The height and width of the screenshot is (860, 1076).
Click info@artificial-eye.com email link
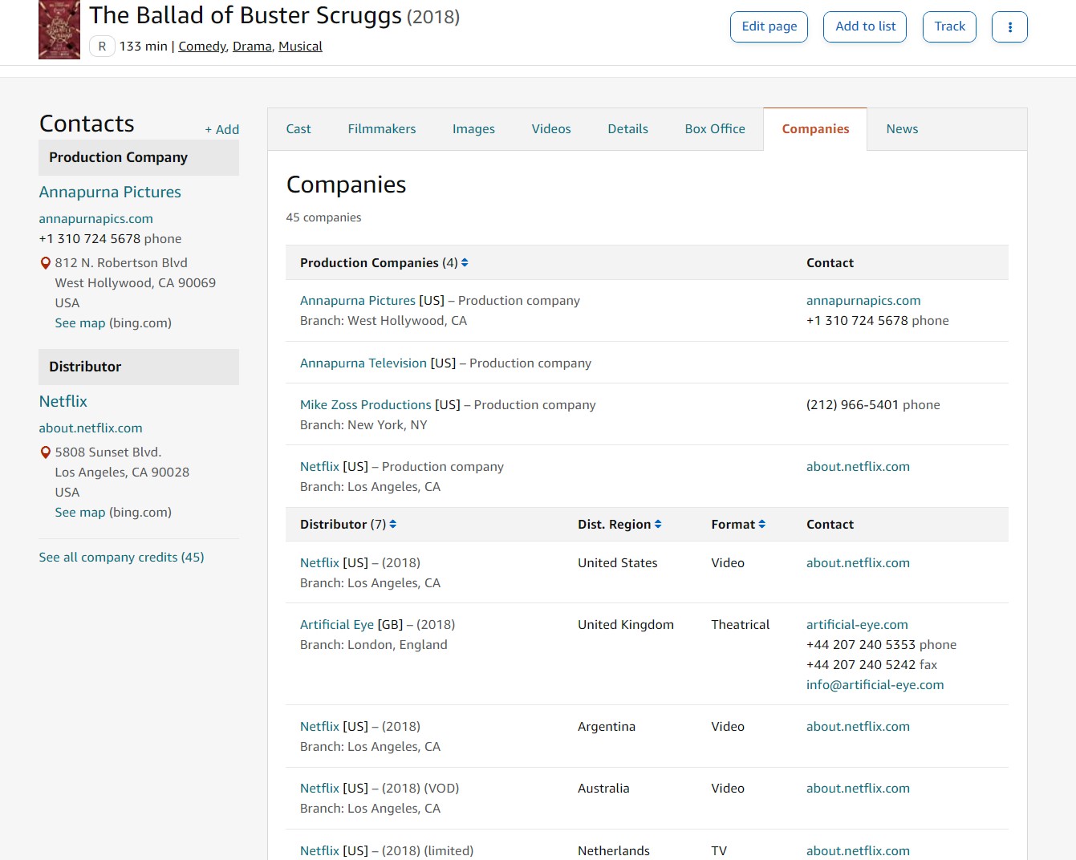click(875, 685)
